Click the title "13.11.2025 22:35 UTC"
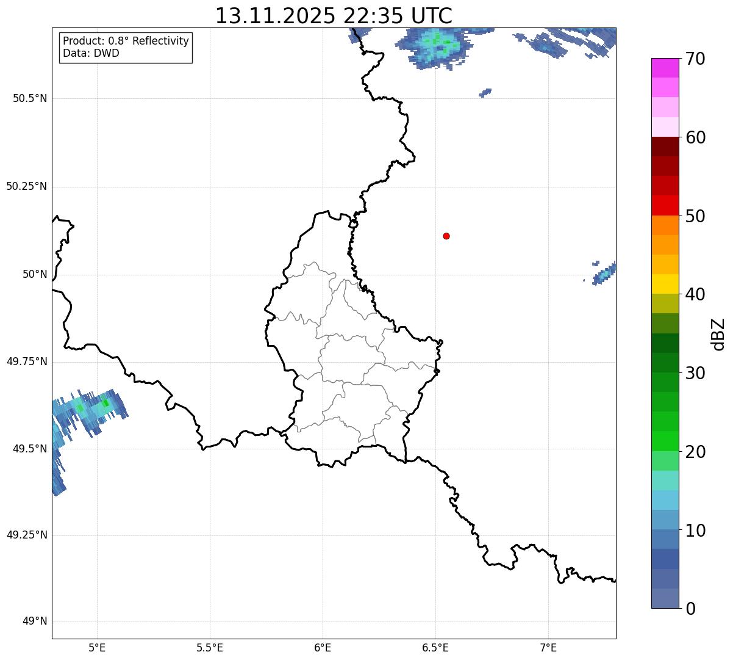 pyautogui.click(x=334, y=16)
